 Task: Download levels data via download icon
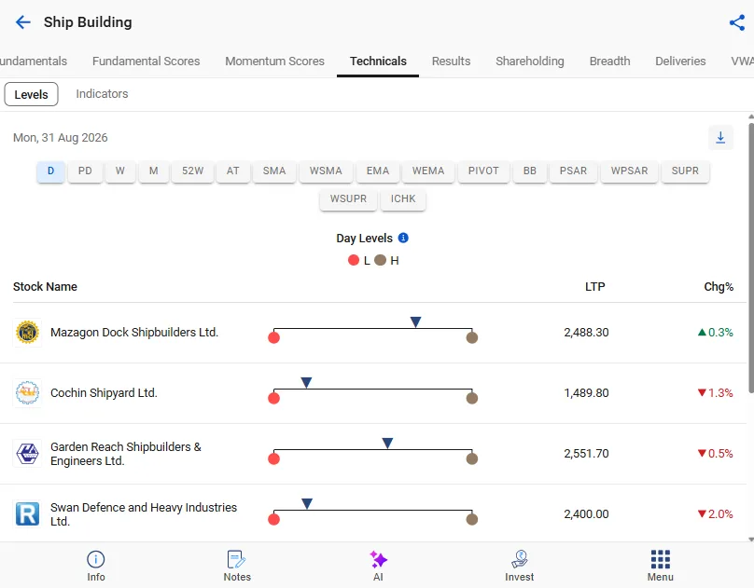coord(720,138)
